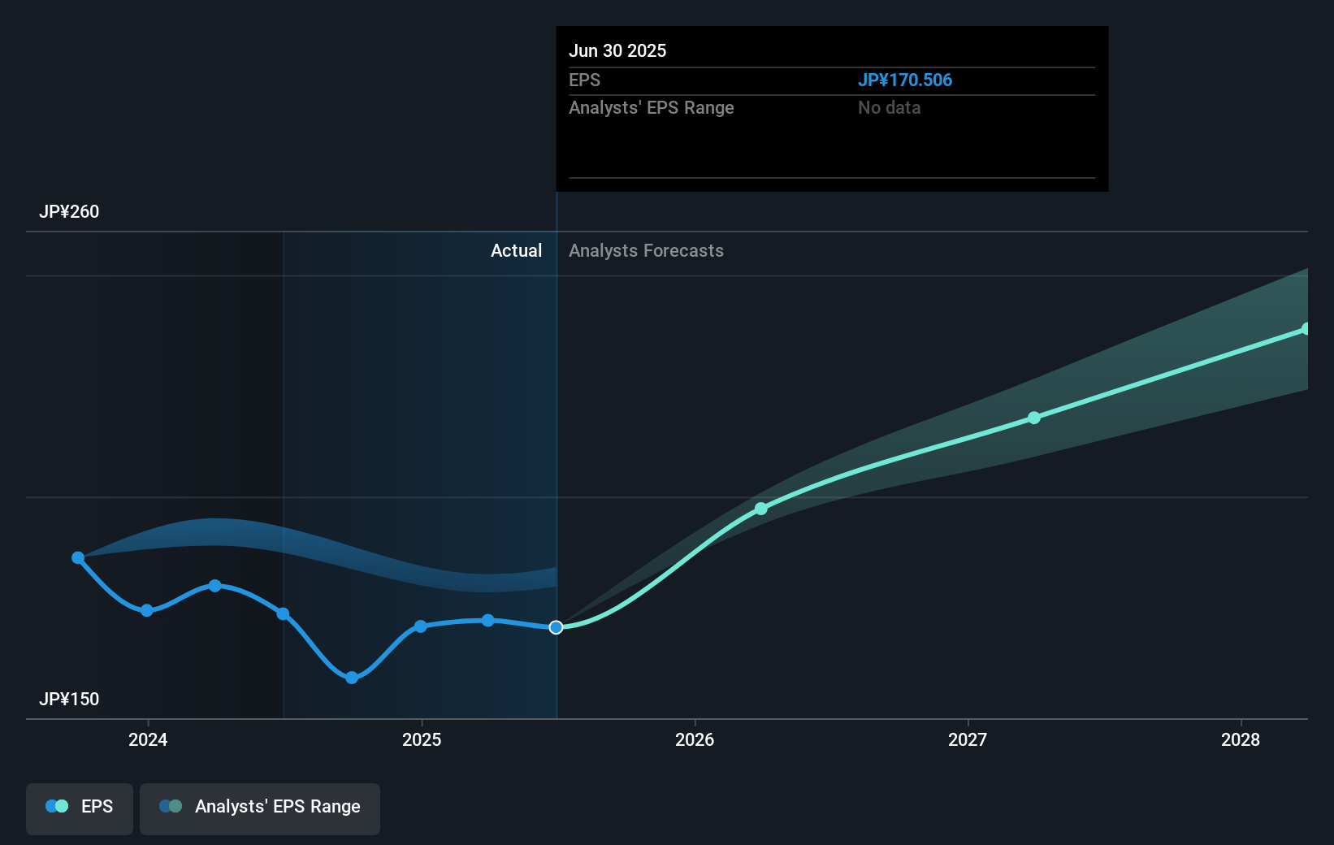Click the rightmost 2028 forecast point

tap(1306, 328)
